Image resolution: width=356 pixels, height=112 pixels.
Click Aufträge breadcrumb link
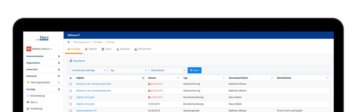point(111,42)
